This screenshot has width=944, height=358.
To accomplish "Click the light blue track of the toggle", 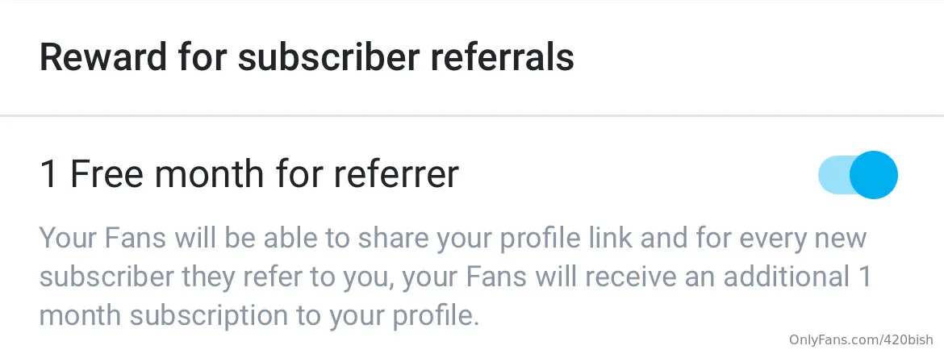I will [x=832, y=175].
